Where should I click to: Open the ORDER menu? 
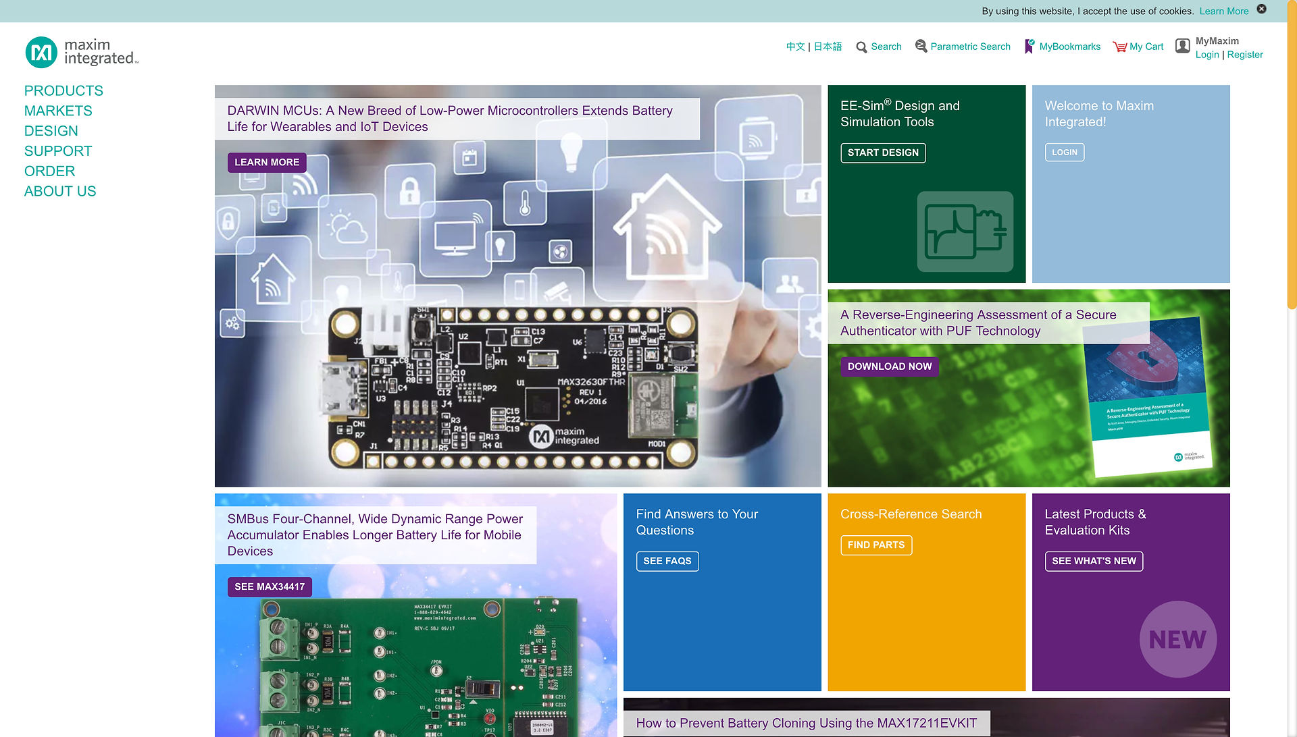coord(50,171)
